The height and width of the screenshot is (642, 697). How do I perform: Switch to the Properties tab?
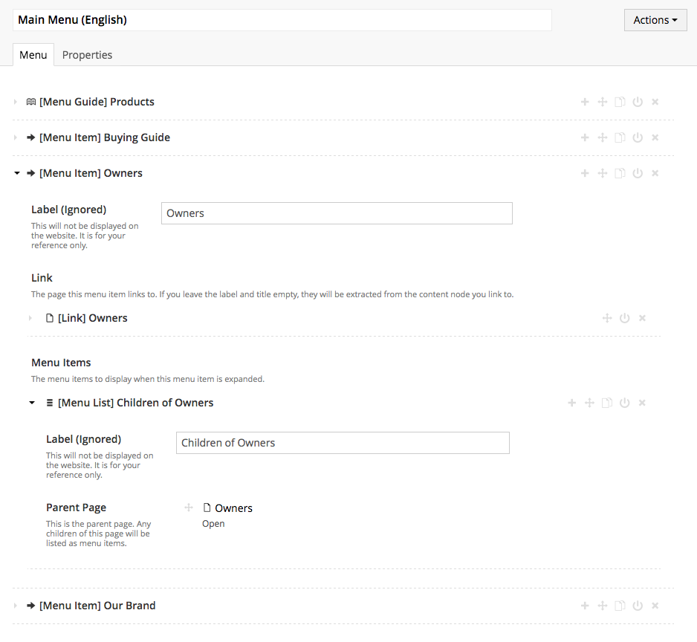87,55
